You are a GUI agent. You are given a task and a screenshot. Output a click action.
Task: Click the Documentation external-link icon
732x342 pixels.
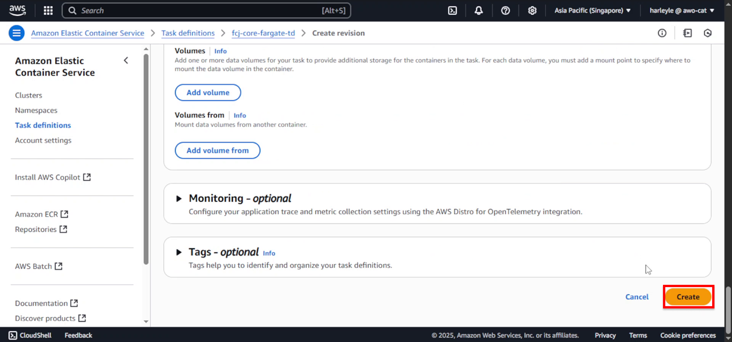[74, 303]
